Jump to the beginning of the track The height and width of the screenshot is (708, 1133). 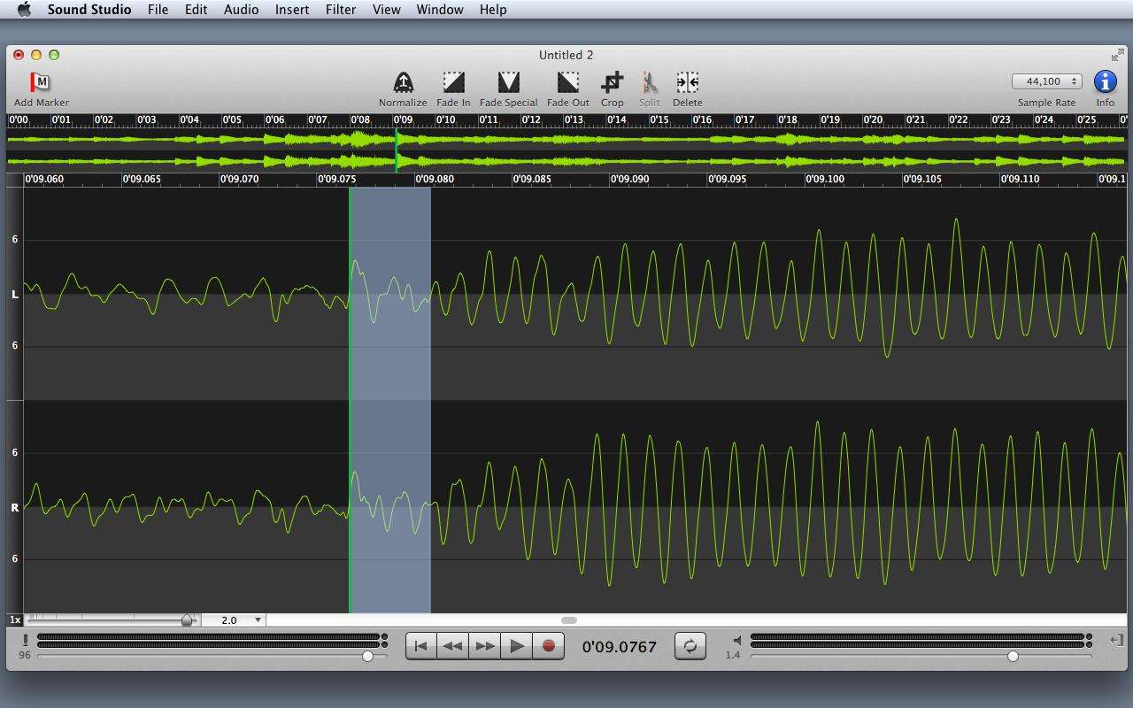(420, 646)
